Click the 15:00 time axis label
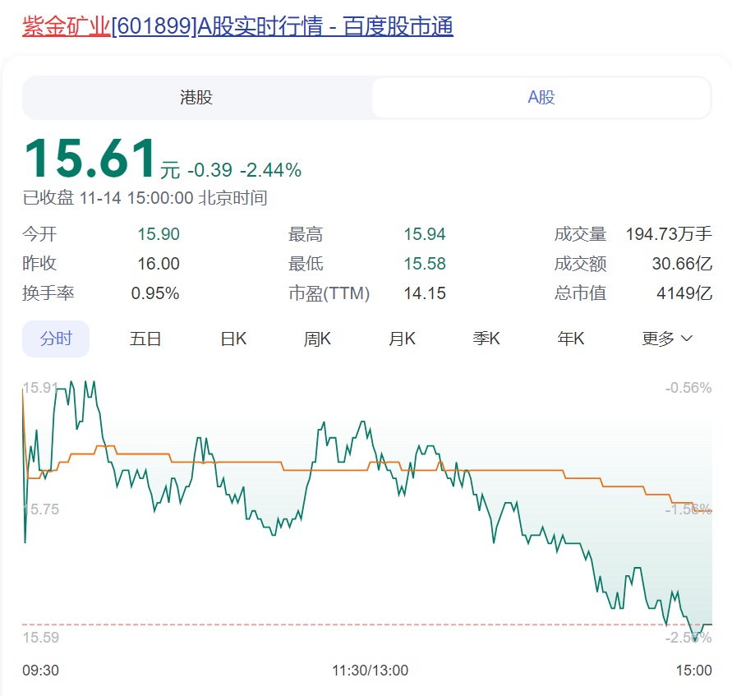 coord(693,670)
